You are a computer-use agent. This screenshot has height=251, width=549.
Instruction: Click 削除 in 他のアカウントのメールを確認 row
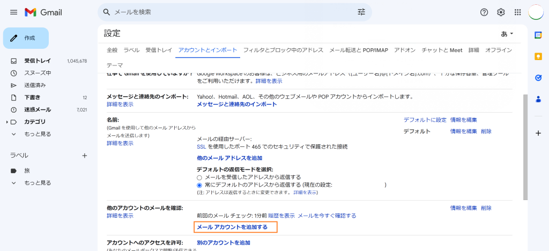click(x=486, y=208)
